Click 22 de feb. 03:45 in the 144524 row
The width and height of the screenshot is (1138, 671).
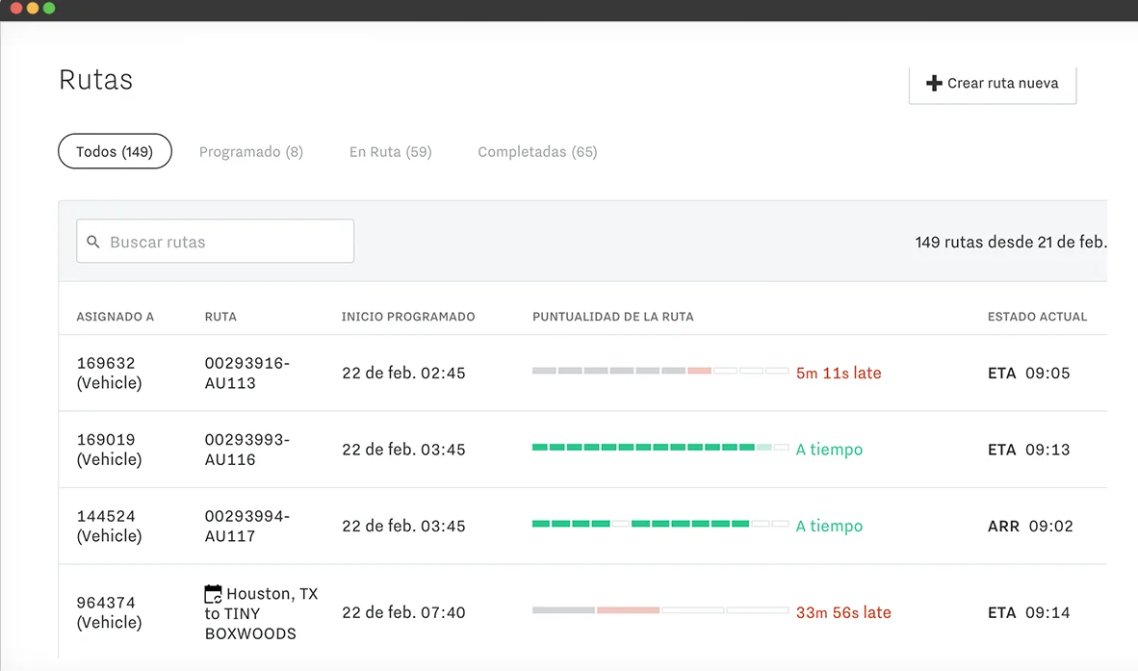[x=403, y=526]
